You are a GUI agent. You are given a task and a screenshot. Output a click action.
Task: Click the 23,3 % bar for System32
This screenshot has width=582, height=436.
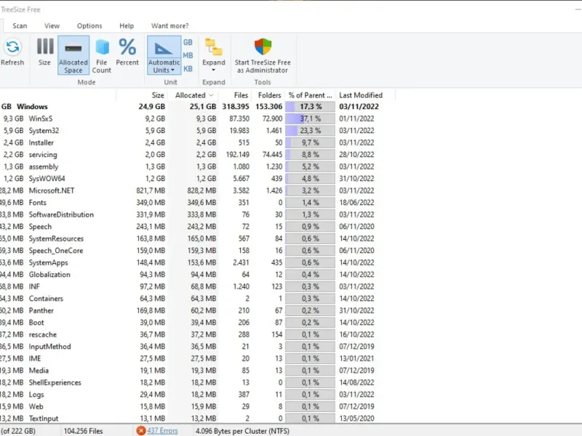point(311,131)
